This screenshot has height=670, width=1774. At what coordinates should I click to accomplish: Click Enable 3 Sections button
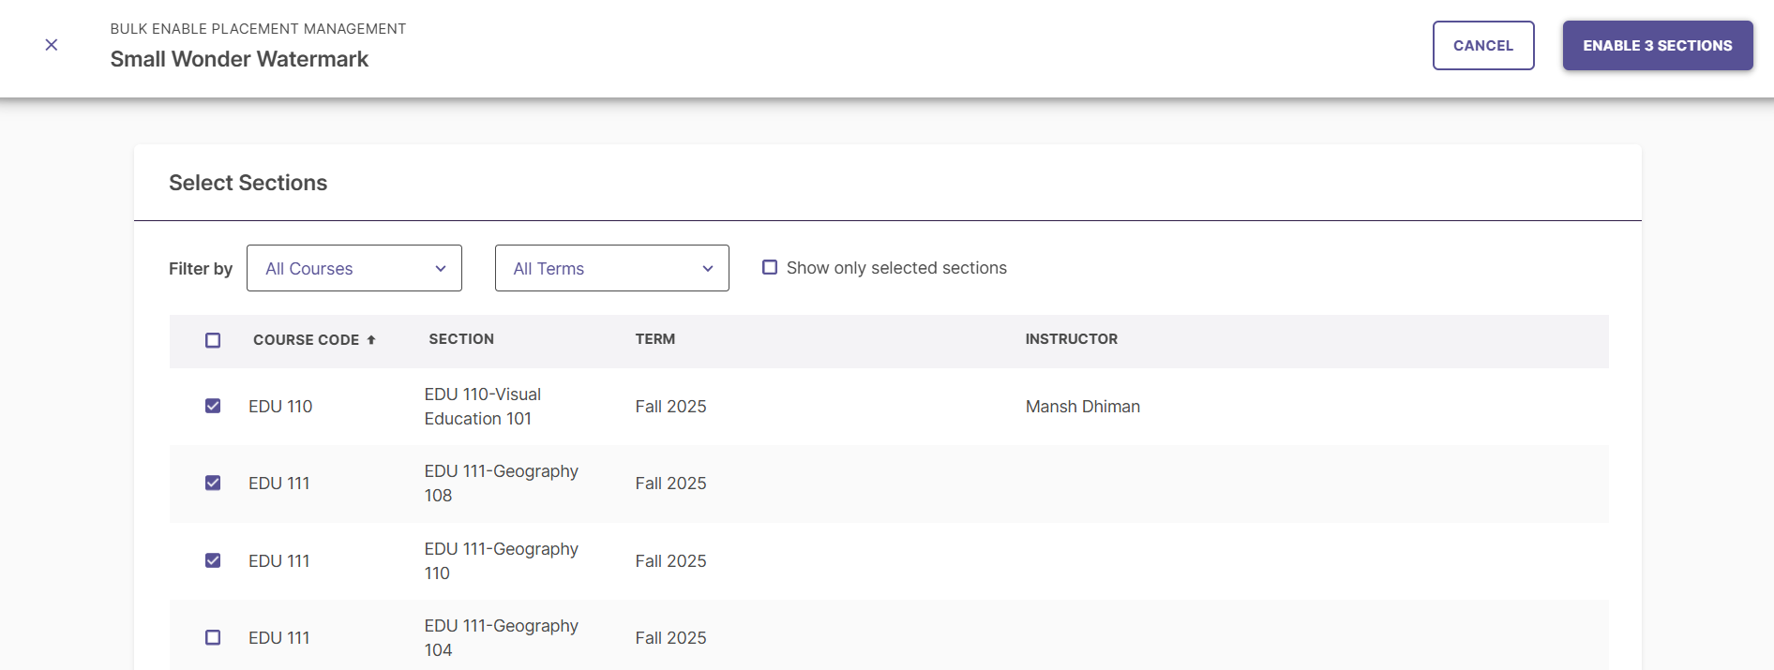1658,45
